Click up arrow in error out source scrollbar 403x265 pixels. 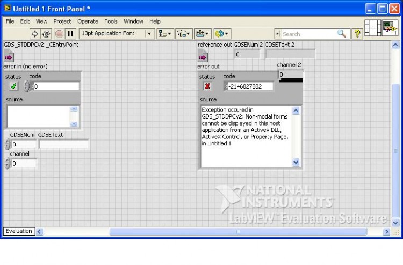[x=296, y=111]
